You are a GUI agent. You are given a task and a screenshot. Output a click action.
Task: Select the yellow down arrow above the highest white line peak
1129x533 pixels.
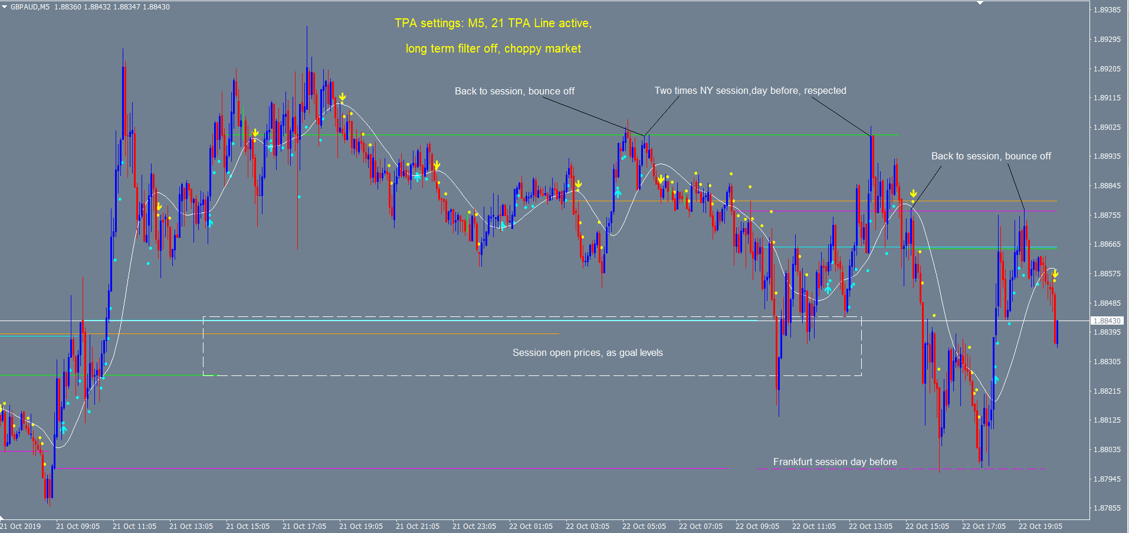pyautogui.click(x=342, y=97)
